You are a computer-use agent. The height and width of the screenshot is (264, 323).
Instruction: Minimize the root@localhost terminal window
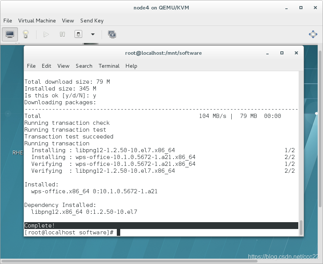click(267, 53)
